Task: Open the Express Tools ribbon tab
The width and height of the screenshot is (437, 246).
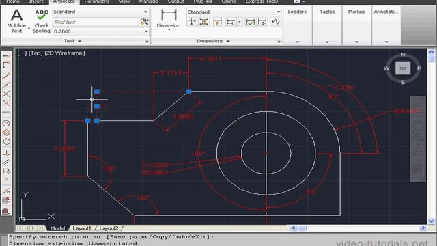Action: (x=262, y=1)
